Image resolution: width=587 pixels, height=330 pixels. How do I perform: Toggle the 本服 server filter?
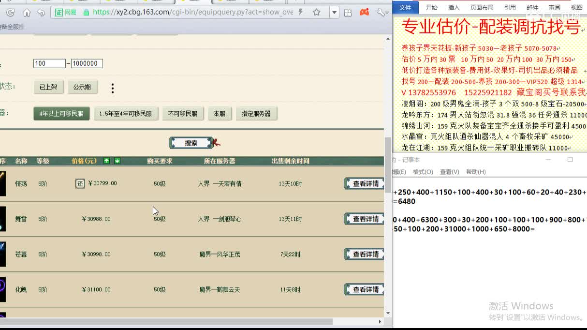click(220, 114)
